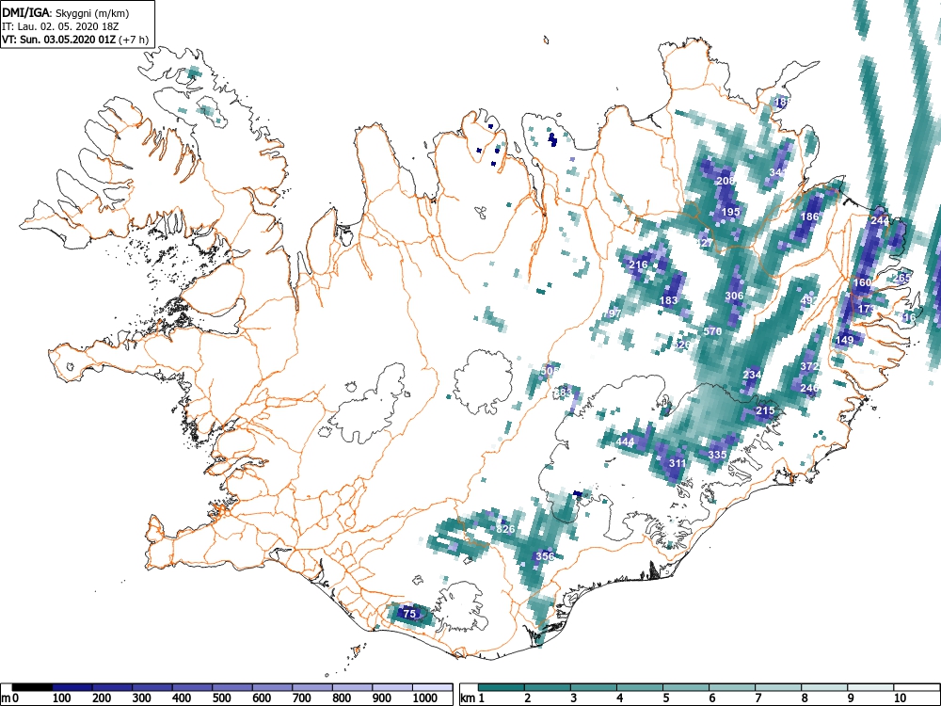The width and height of the screenshot is (941, 706).
Task: Click the '2' label in the km legend
Action: point(527,698)
